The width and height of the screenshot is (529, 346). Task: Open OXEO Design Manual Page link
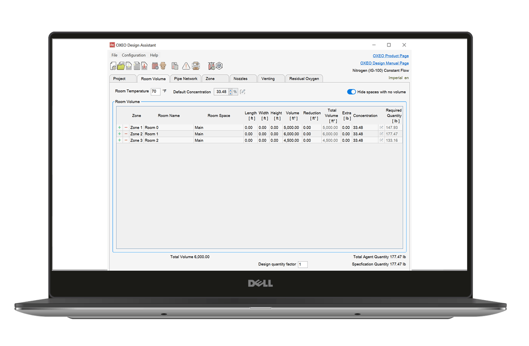(384, 63)
